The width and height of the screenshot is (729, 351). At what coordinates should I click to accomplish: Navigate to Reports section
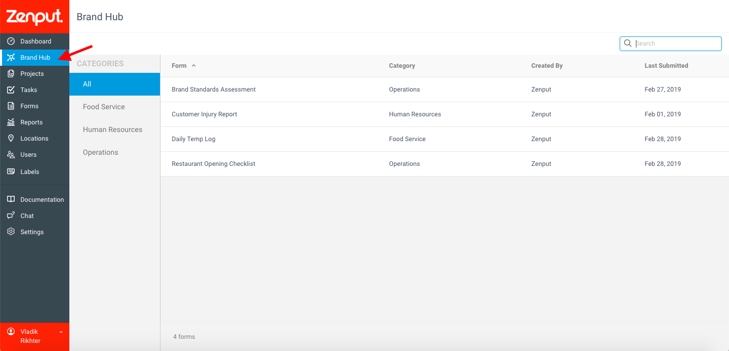coord(34,122)
